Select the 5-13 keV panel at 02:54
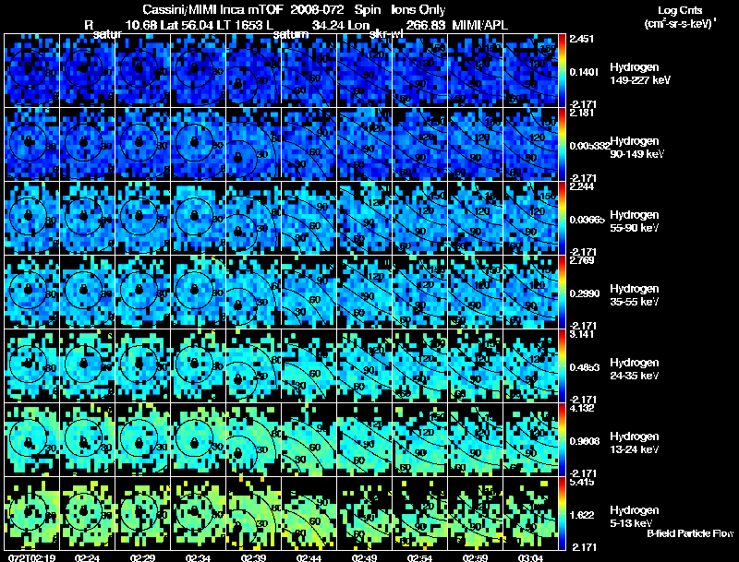The height and width of the screenshot is (562, 739). 420,514
